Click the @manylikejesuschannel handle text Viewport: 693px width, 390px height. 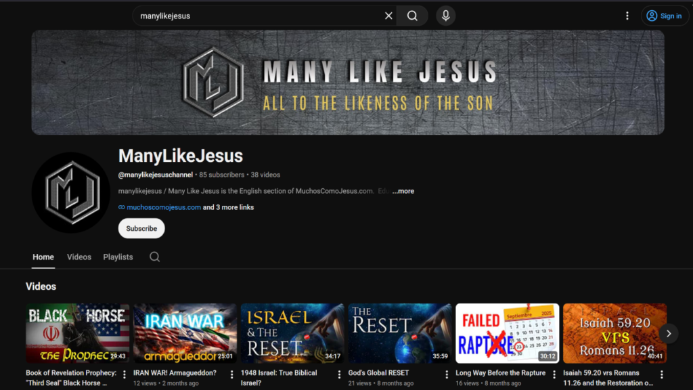click(156, 175)
